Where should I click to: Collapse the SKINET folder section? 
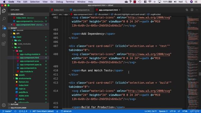[x=9, y=28]
